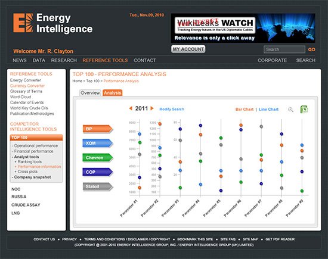Screen dimensions: 328x259
Task: Open Energy Converter link
Action: tap(26, 80)
